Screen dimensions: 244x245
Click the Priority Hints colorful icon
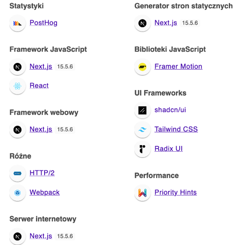click(x=142, y=193)
